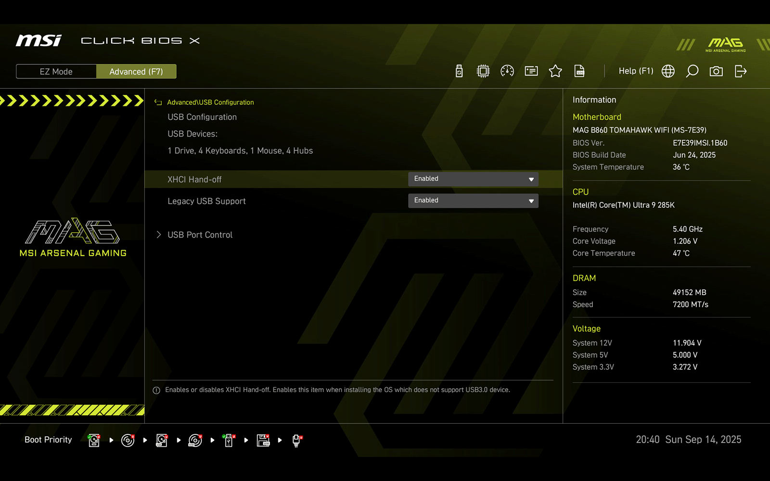Open the CPU chip settings icon
The width and height of the screenshot is (770, 481).
483,71
